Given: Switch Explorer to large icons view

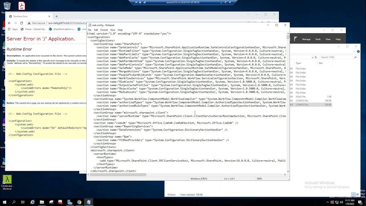Looking at the screenshot, I should pos(357,195).
